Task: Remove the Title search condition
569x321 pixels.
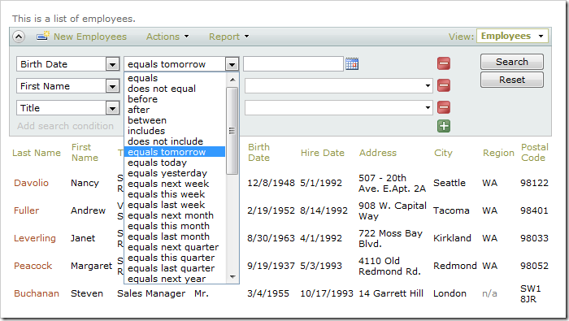Action: pos(444,107)
